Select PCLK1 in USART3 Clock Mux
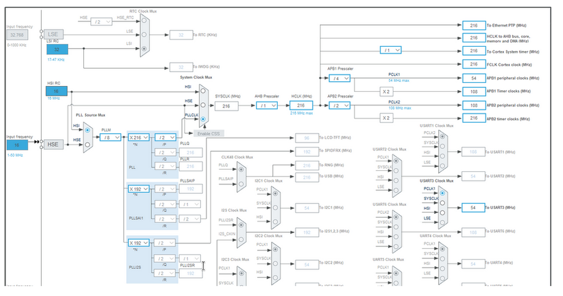The width and height of the screenshot is (563, 296). pos(442,193)
